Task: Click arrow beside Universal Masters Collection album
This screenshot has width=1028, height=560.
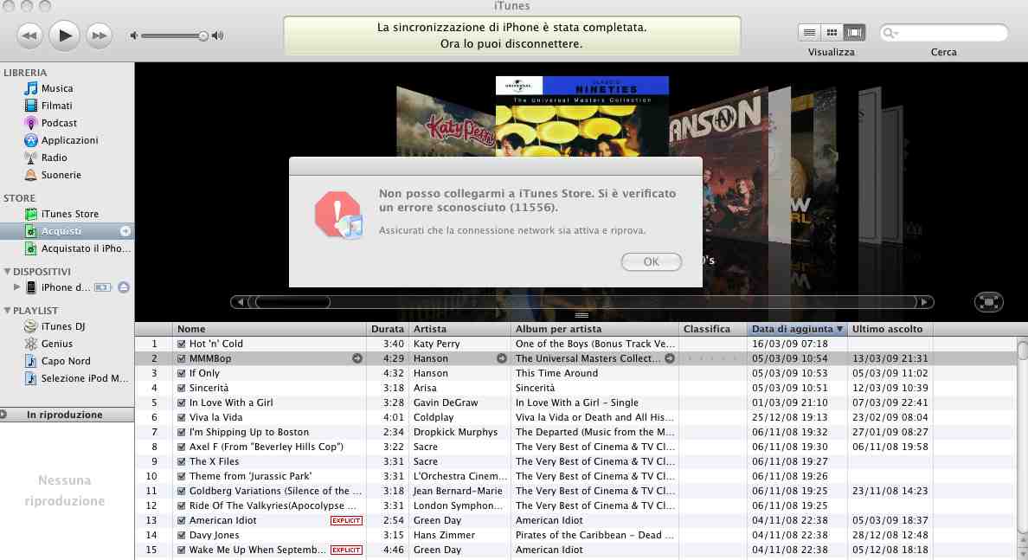Action: 670,358
